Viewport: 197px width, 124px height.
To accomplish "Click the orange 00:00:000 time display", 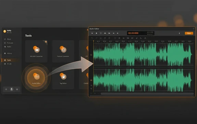I will tap(133, 33).
